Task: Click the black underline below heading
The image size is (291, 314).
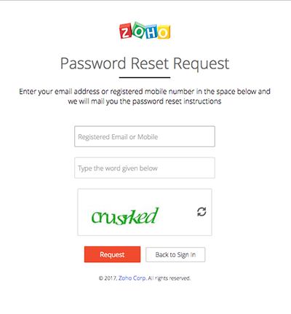Action: click(x=145, y=77)
